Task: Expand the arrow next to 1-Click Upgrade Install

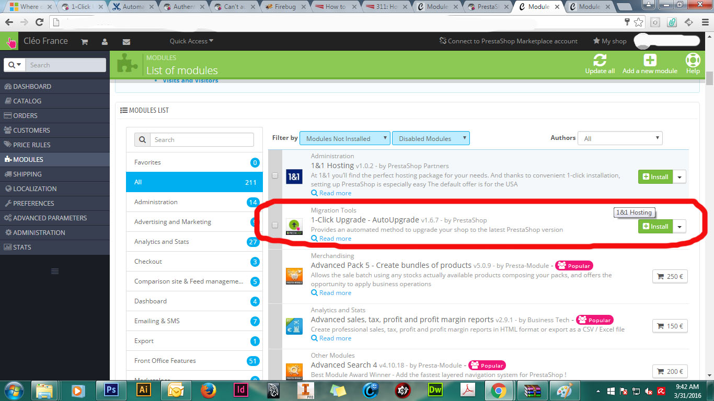Action: click(679, 227)
